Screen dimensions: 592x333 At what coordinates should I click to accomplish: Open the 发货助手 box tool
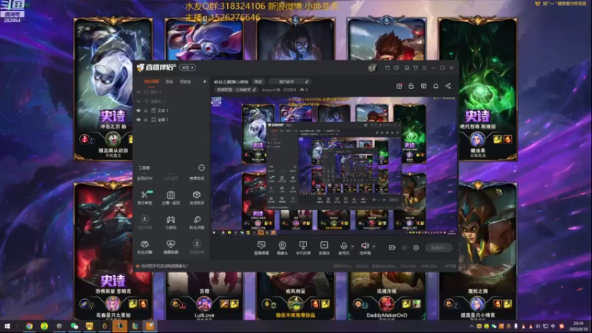197,198
